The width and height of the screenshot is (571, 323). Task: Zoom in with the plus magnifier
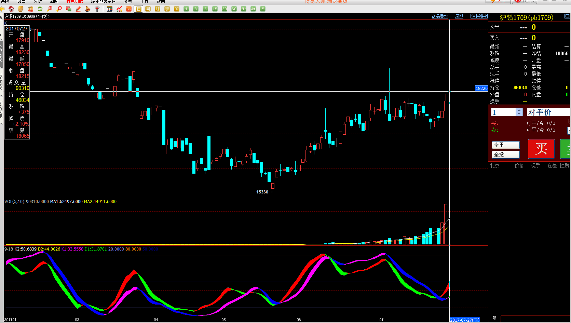click(50, 9)
